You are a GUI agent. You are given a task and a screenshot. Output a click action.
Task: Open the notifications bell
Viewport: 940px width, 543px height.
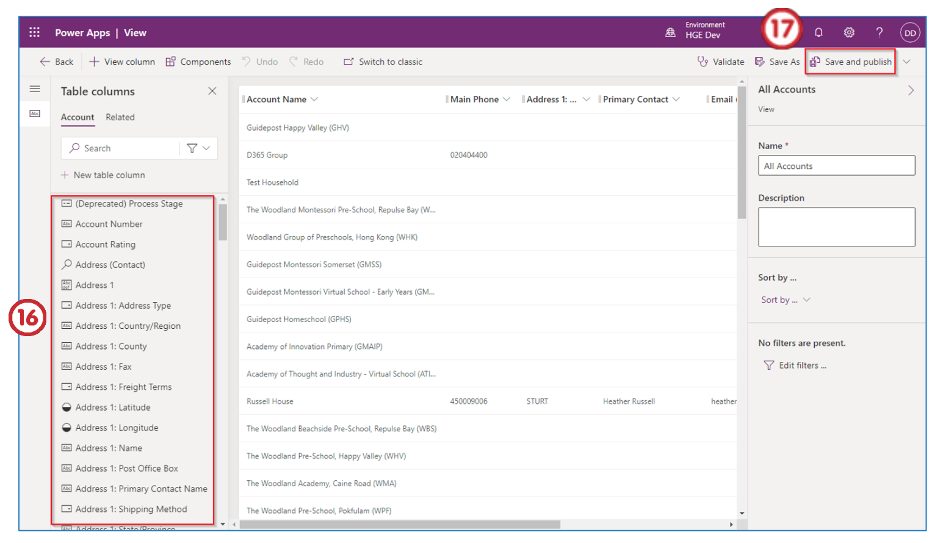(x=819, y=32)
